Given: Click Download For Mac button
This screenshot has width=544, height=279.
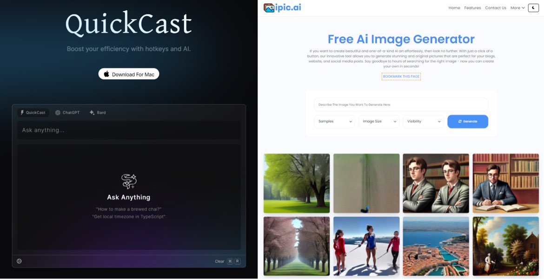Looking at the screenshot, I should (129, 74).
